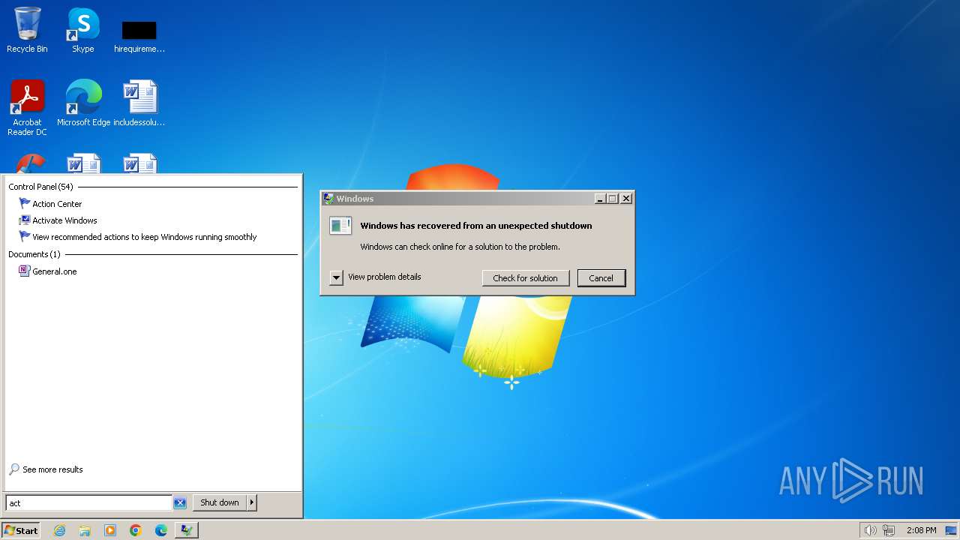The width and height of the screenshot is (960, 540).
Task: Open Action Center search result
Action: pyautogui.click(x=57, y=204)
